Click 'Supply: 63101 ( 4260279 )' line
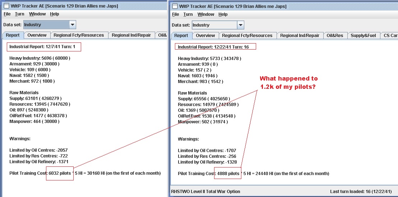Viewport: 398px width, 197px height. (x=36, y=98)
